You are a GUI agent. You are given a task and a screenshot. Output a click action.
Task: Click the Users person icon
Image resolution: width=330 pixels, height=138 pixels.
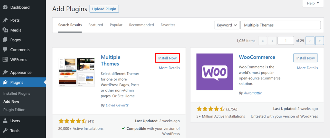tap(5, 121)
